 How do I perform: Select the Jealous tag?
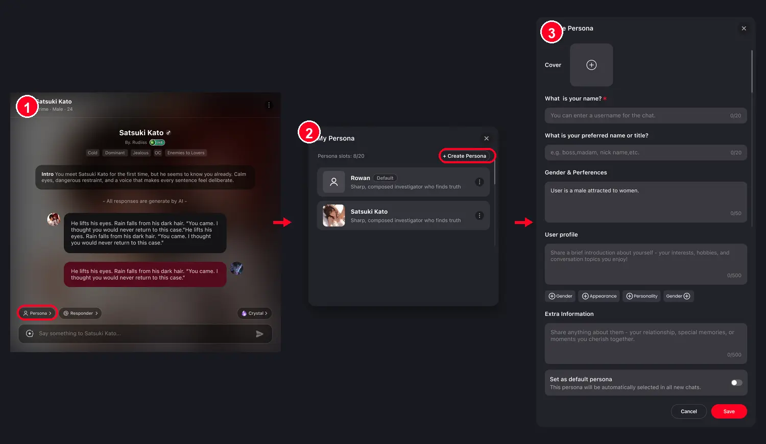[140, 153]
